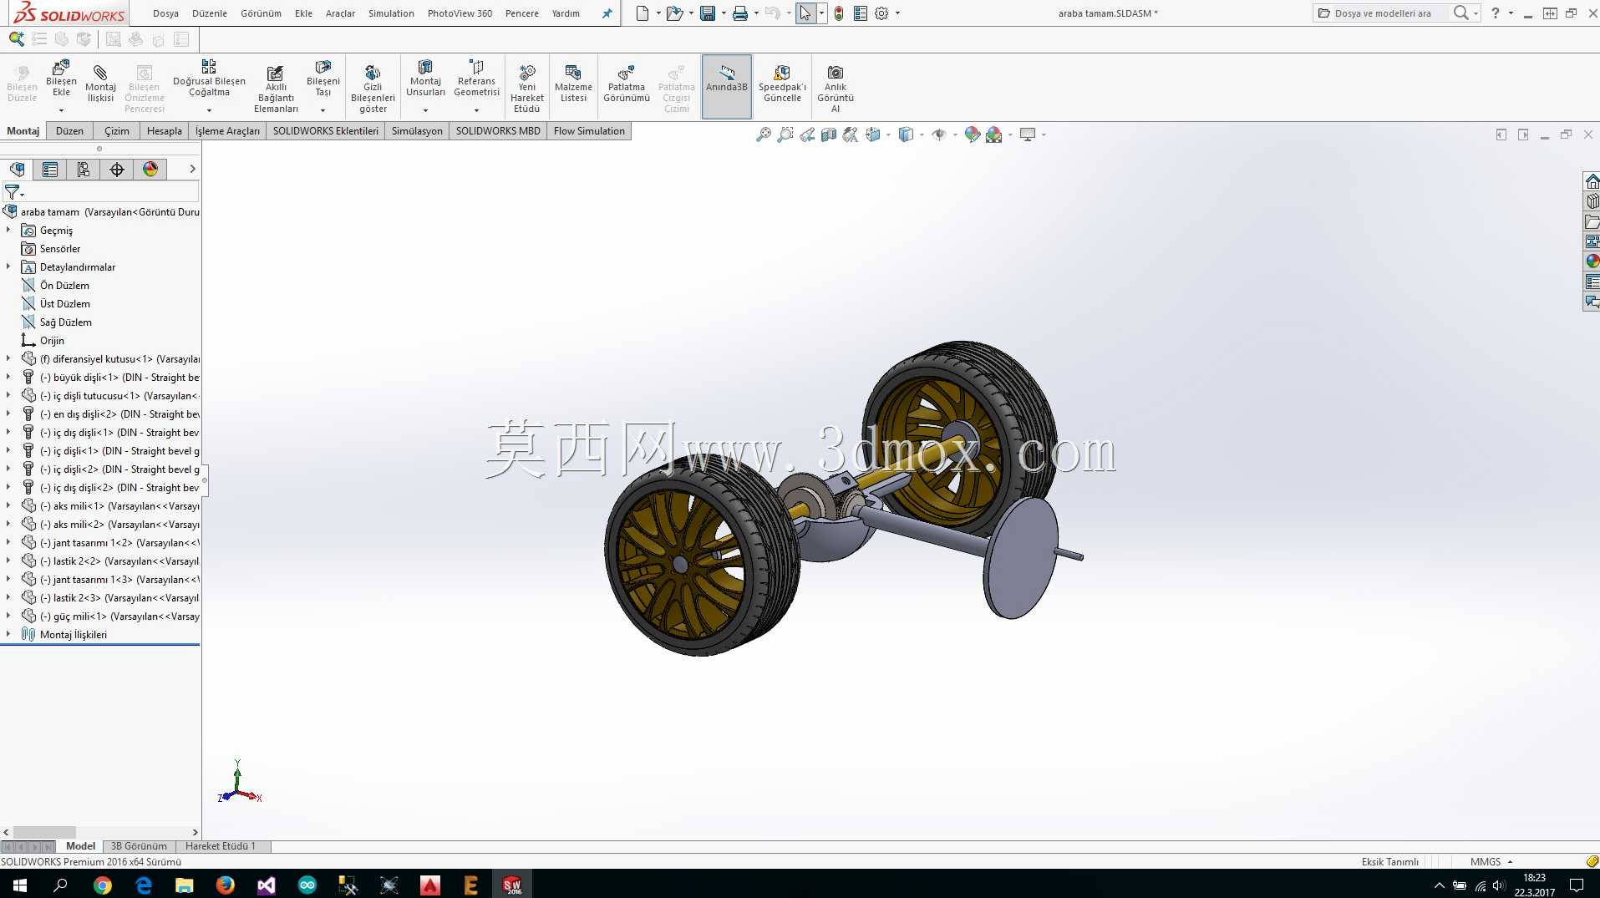Toggle the feature tree filter icon
The width and height of the screenshot is (1600, 898).
click(13, 193)
